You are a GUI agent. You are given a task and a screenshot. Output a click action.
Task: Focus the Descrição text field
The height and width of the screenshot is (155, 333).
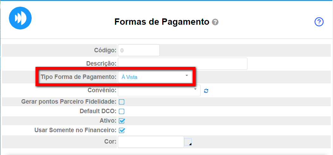(183, 64)
